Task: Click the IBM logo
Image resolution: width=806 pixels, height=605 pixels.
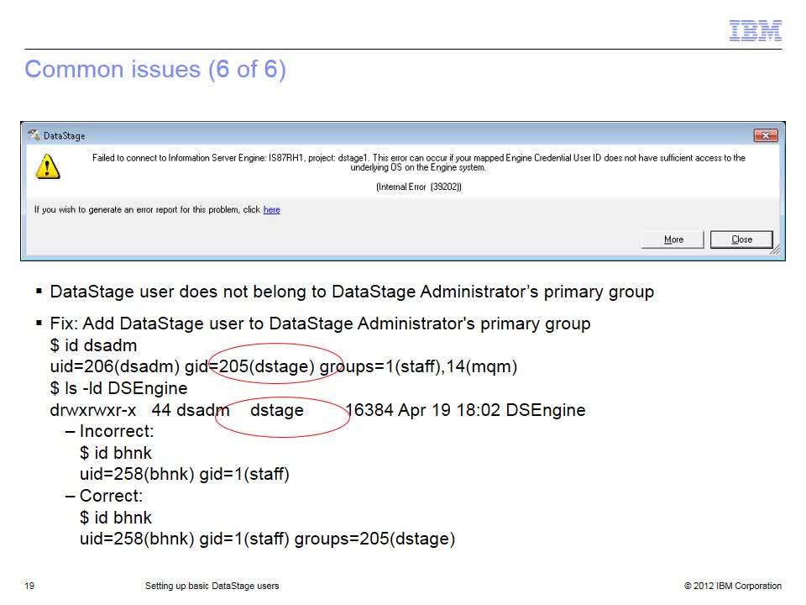Action: point(755,30)
